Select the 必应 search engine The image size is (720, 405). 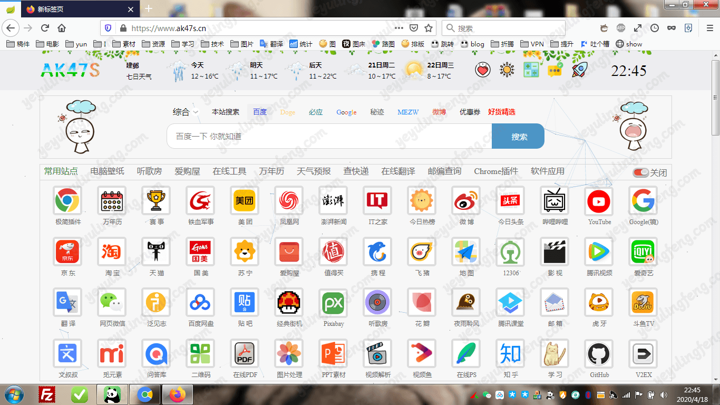tap(316, 112)
